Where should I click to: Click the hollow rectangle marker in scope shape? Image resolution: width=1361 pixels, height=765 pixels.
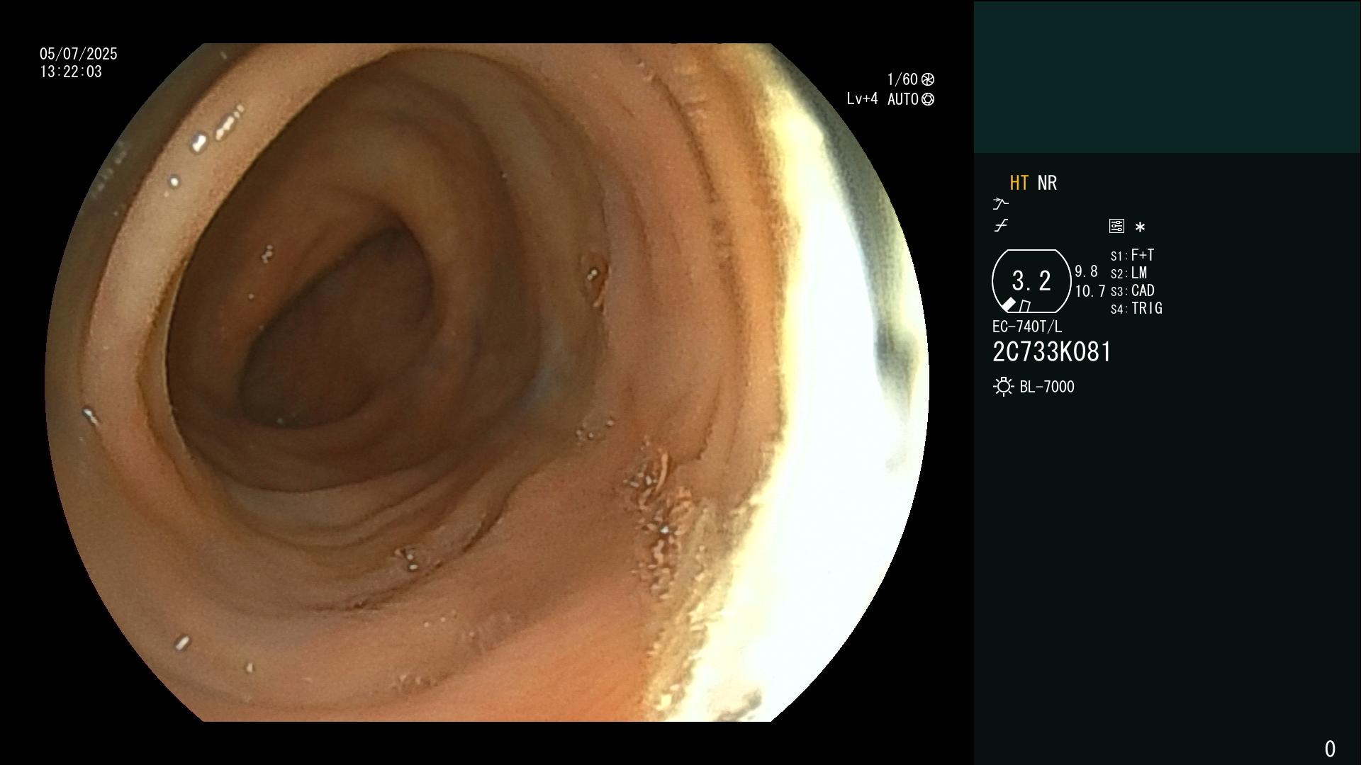pyautogui.click(x=1025, y=306)
